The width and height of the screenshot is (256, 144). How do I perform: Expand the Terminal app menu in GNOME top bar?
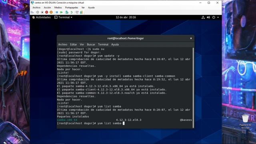point(63,17)
